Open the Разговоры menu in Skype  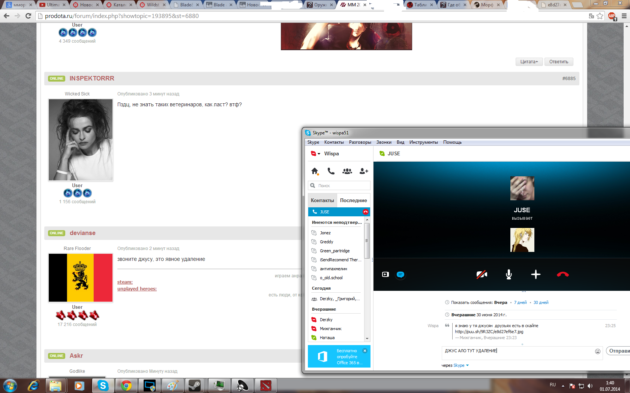click(x=360, y=142)
